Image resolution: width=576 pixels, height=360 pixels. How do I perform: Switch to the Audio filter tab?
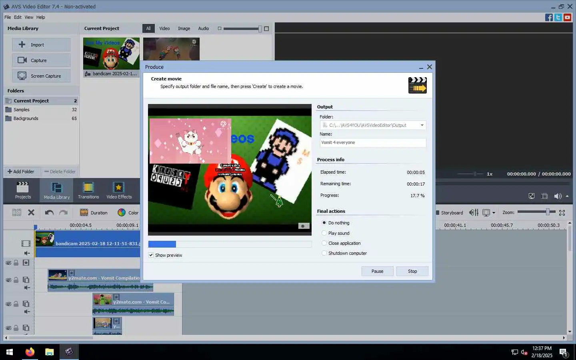204,28
